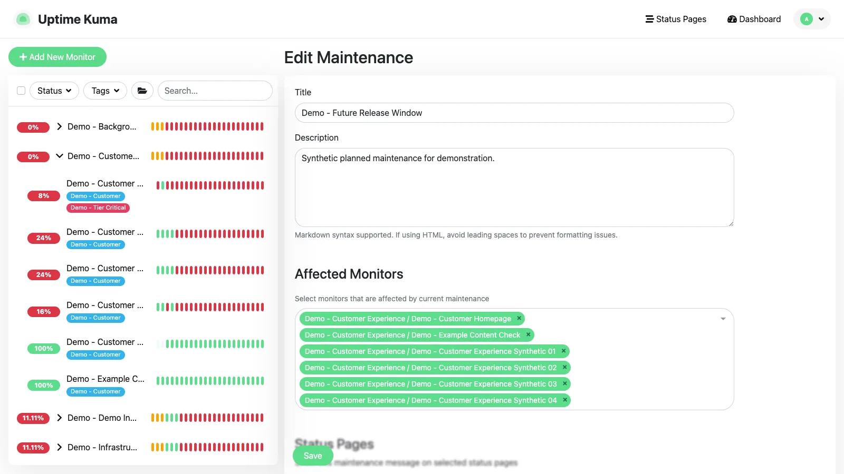This screenshot has height=474, width=844.
Task: Toggle the select-all monitors checkbox
Action: click(x=21, y=91)
